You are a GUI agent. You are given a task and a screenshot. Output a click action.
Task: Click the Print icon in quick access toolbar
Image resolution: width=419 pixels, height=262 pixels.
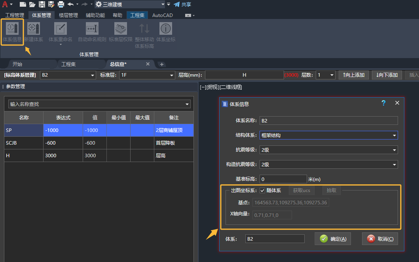pyautogui.click(x=61, y=4)
